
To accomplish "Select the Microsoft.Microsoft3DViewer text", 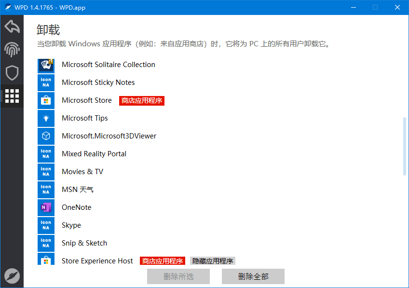I will pyautogui.click(x=109, y=136).
